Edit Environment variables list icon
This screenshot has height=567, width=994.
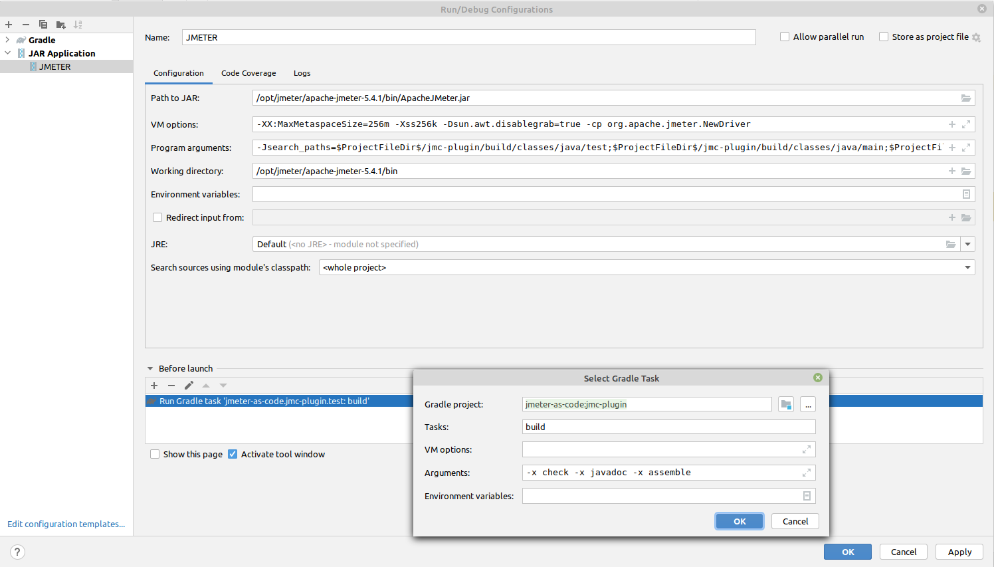coord(966,194)
